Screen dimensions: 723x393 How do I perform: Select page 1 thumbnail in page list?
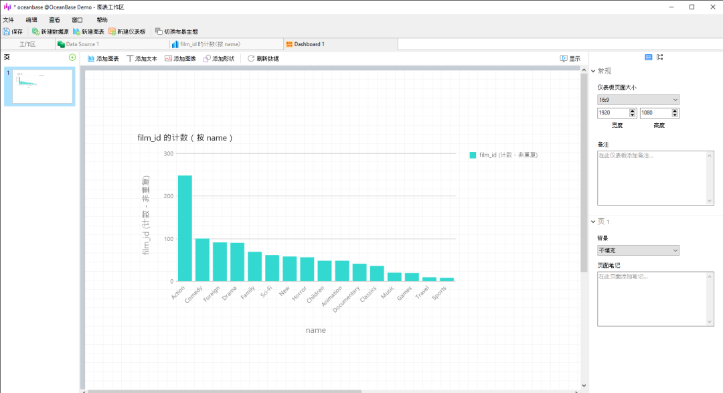[39, 87]
